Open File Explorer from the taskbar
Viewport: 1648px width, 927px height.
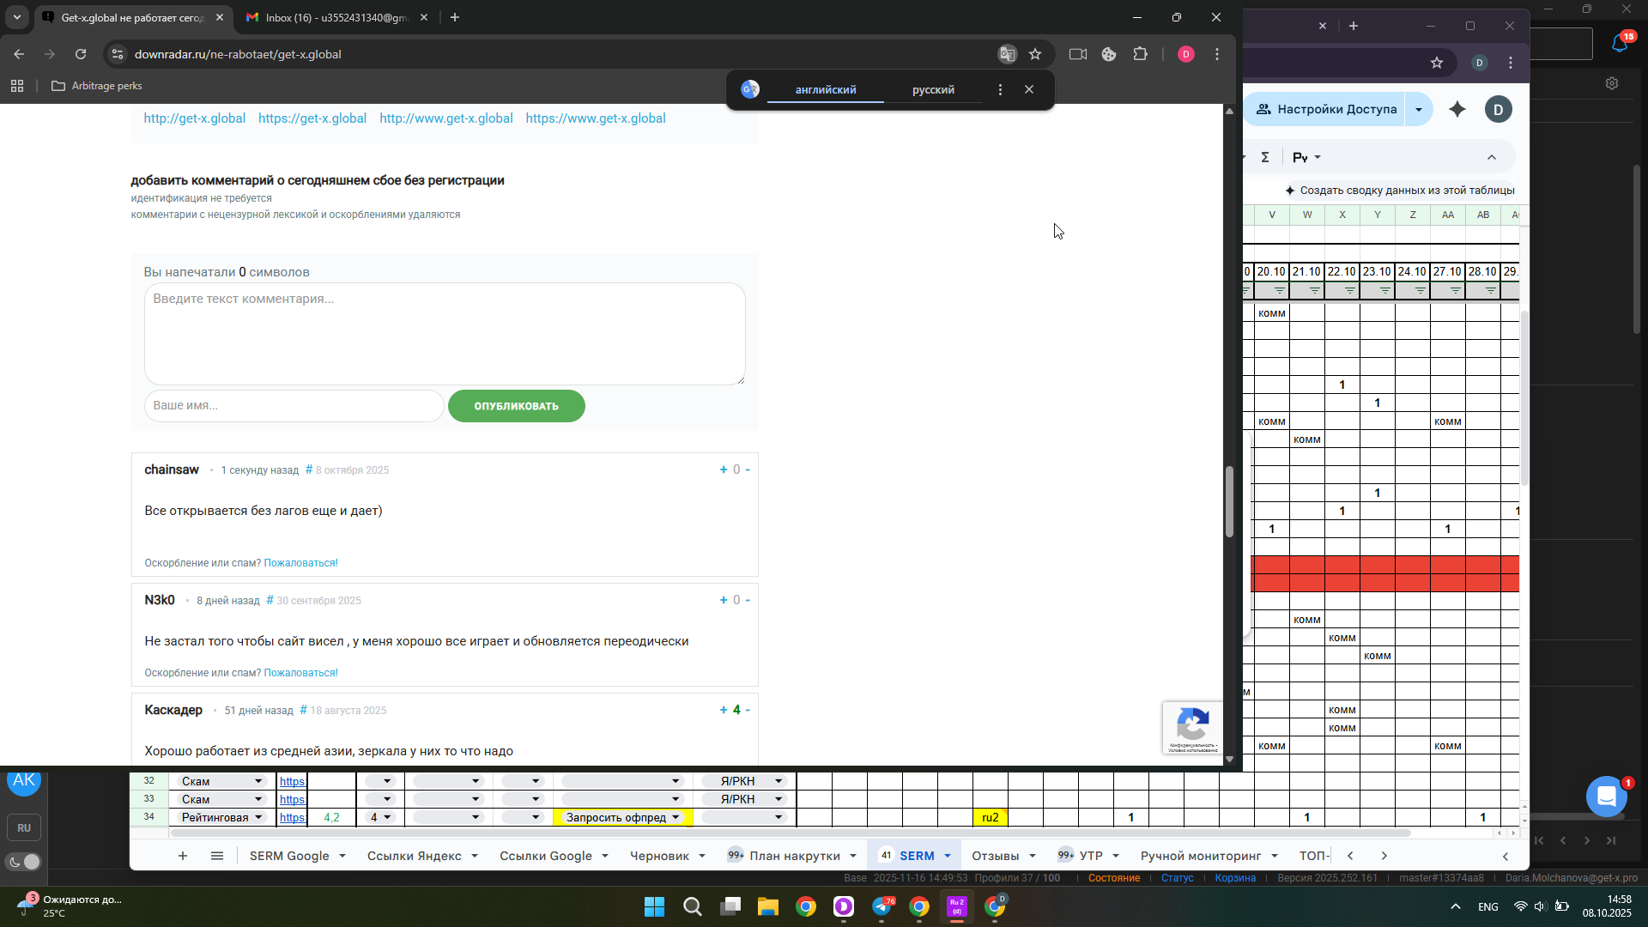(767, 906)
